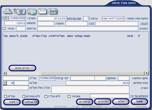Viewport: 152px width, 110px height.
Task: Click the תזכורת reminder button
Action: [x=103, y=101]
